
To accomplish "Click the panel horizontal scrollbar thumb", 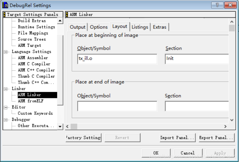I will (74, 127).
